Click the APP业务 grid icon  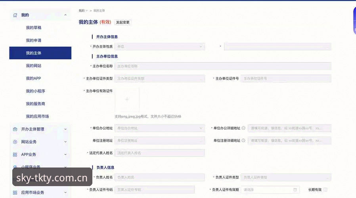(15, 154)
